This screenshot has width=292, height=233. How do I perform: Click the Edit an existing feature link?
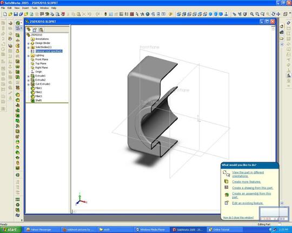point(248,203)
